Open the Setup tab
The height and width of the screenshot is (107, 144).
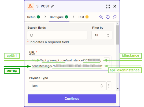tap(34, 17)
